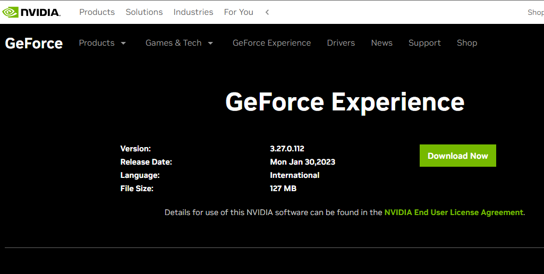544x274 pixels.
Task: Click the release date Mon Jan 30,2023
Action: (x=302, y=162)
